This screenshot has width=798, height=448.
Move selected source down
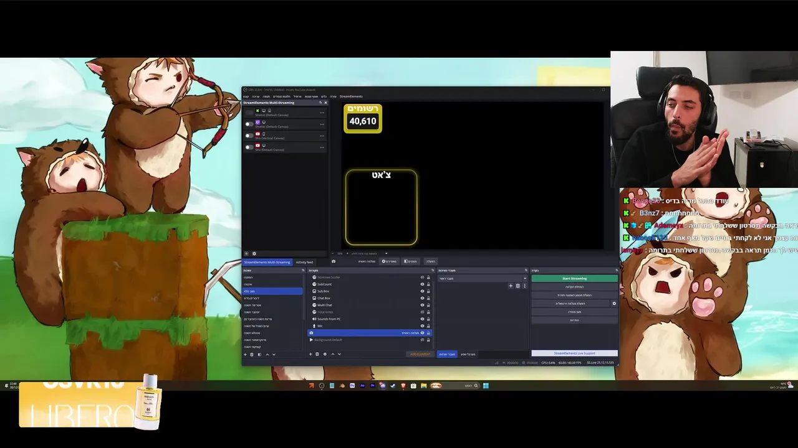tap(339, 354)
